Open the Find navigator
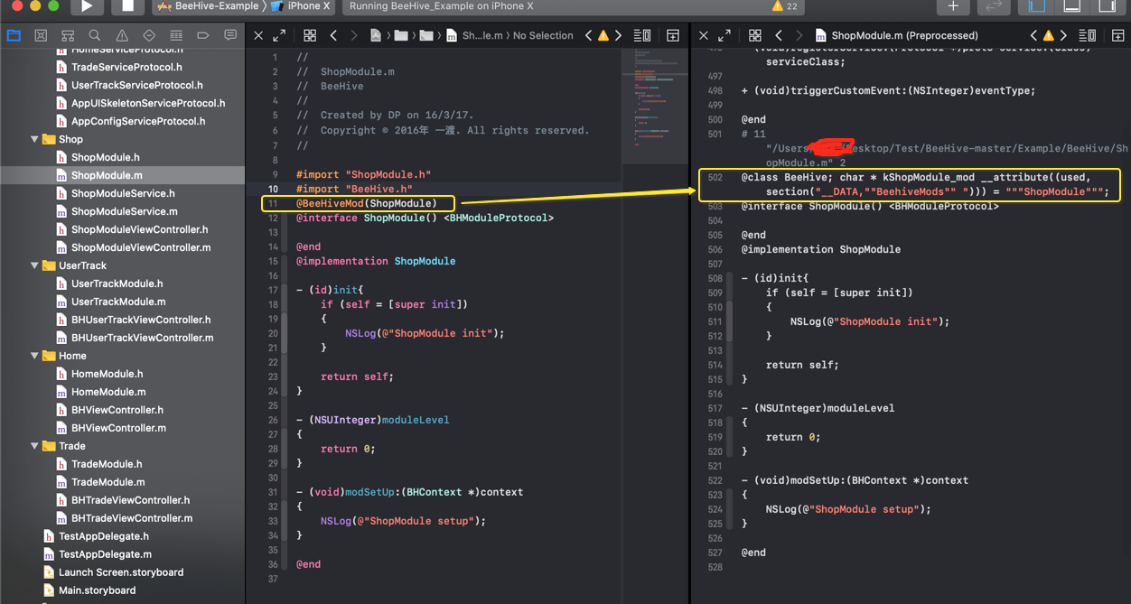Screen dimensions: 1131x604 click(x=95, y=36)
